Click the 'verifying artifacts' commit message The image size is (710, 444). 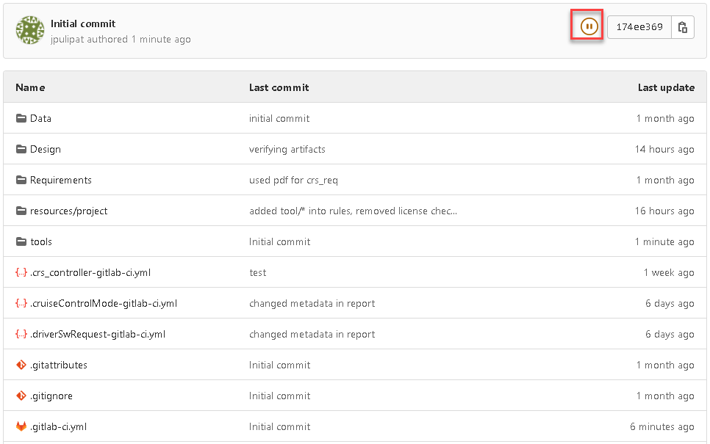pyautogui.click(x=286, y=149)
